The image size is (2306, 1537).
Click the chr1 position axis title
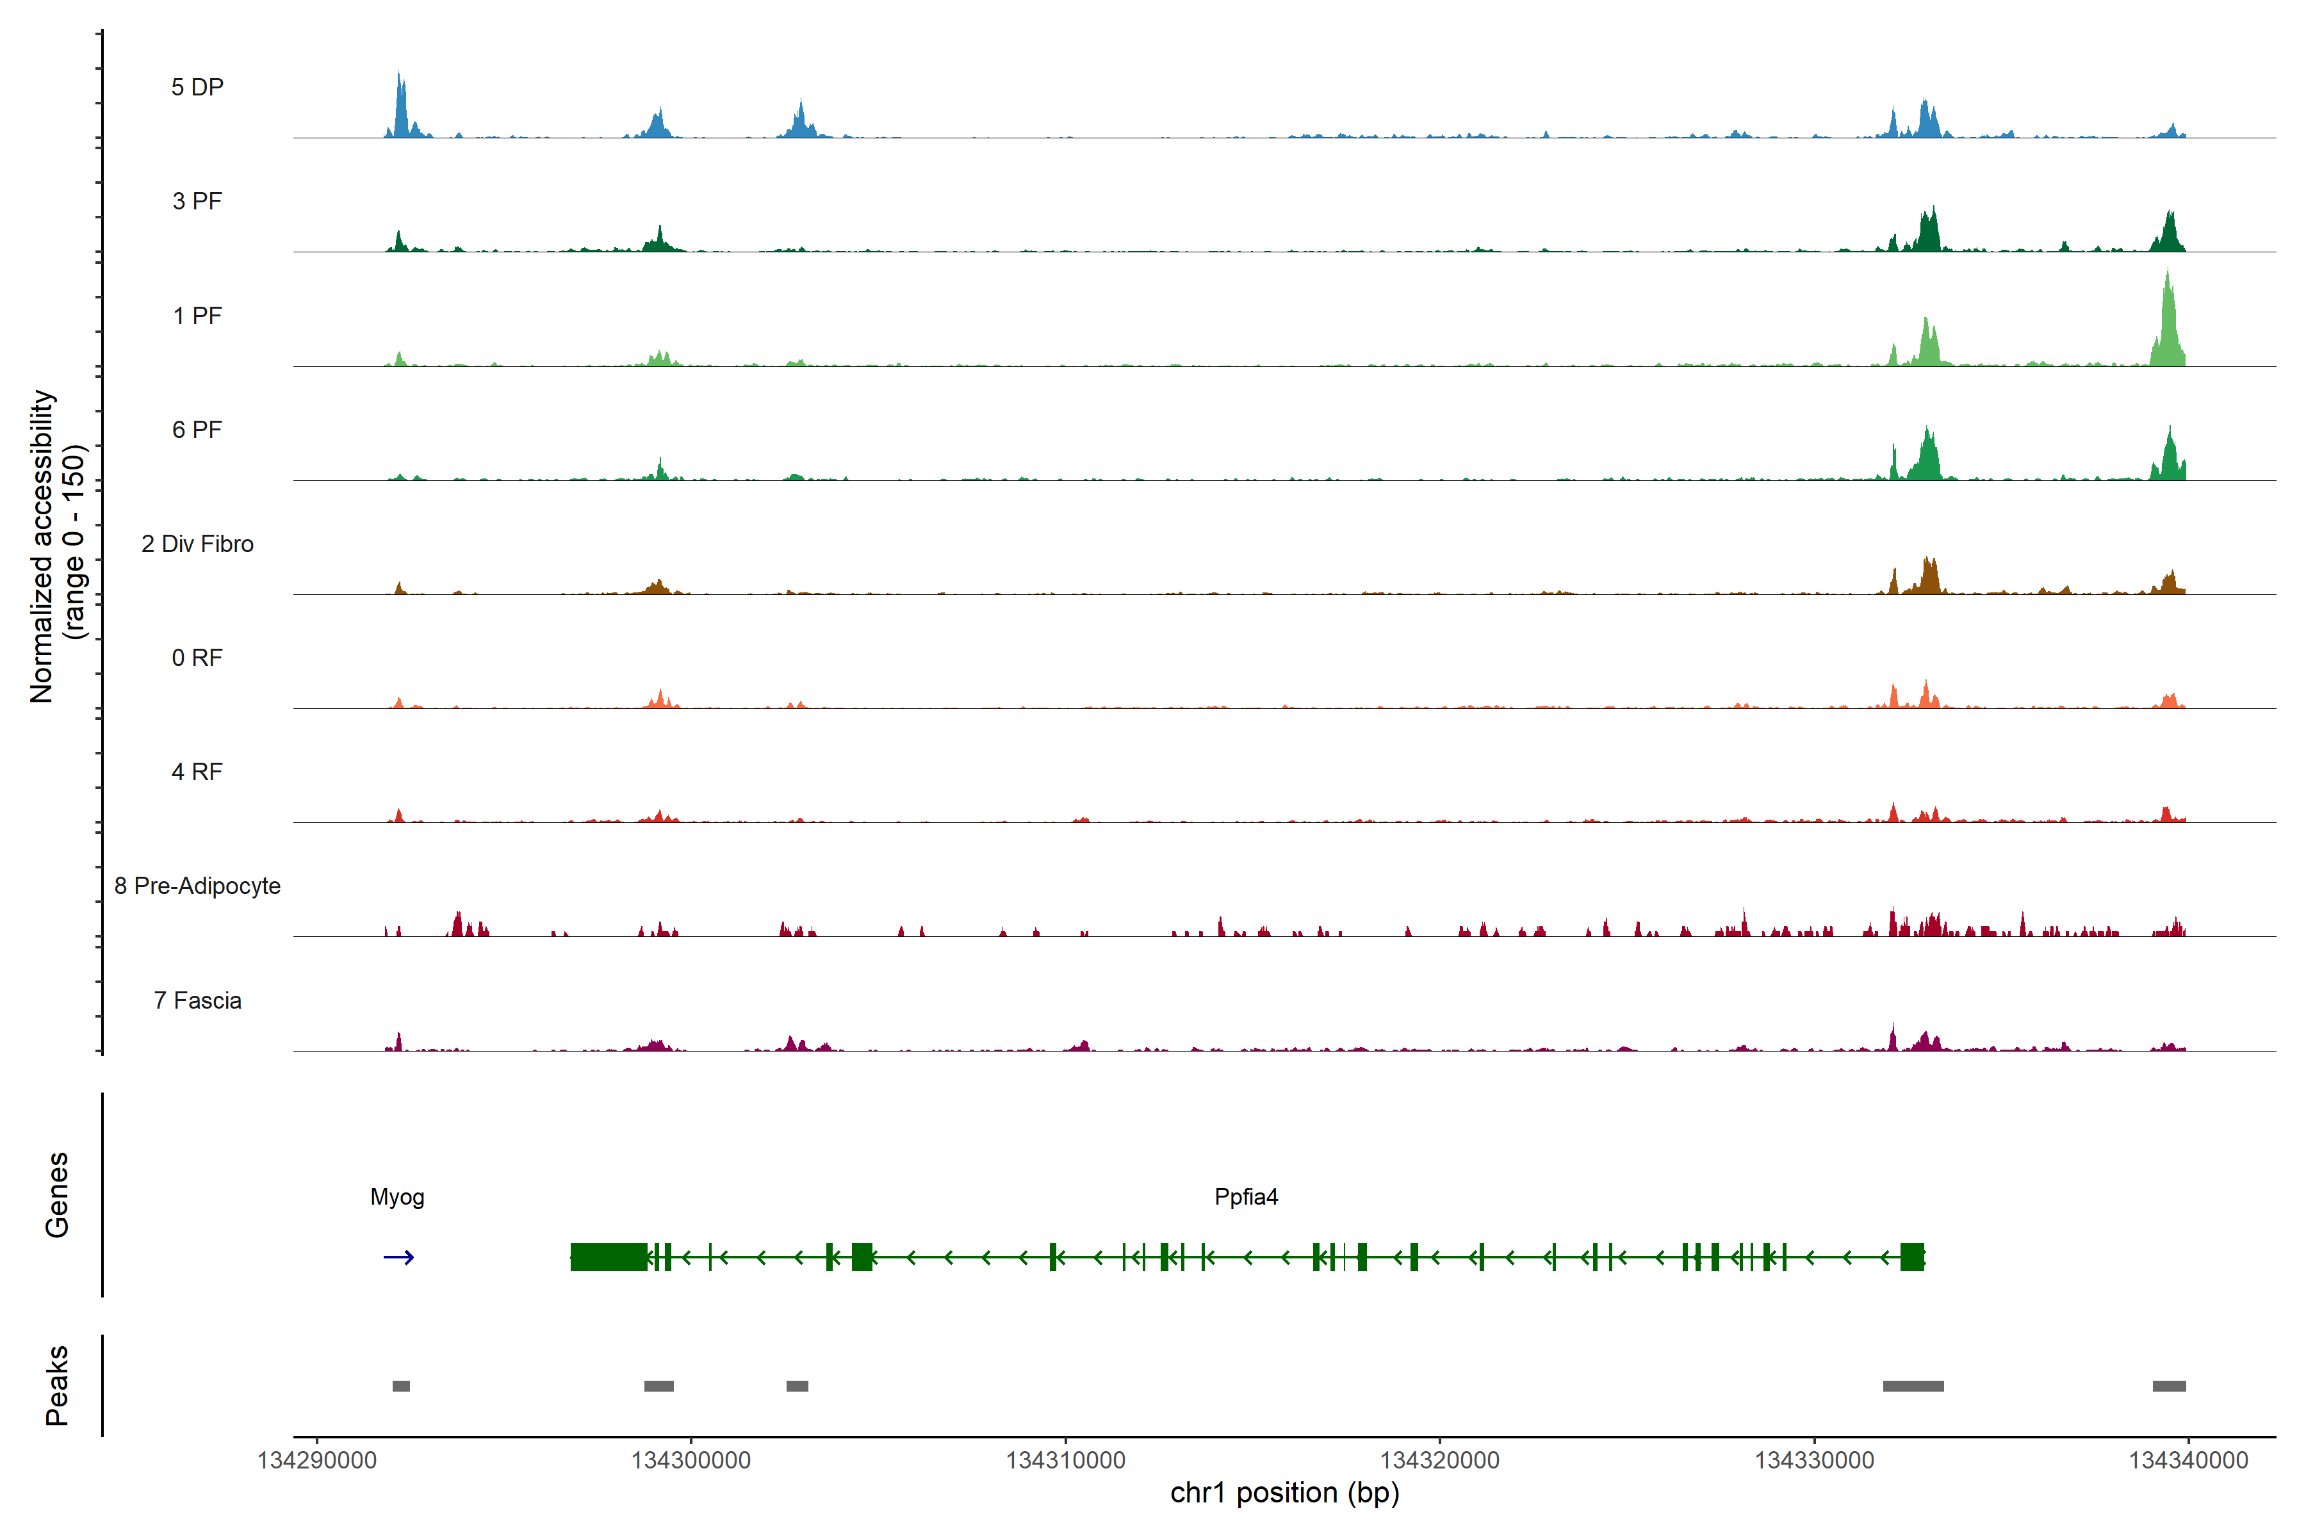tap(1284, 1493)
